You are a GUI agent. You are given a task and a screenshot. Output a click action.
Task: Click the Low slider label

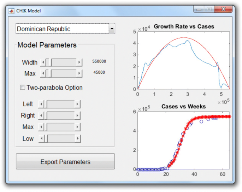(x=28, y=139)
